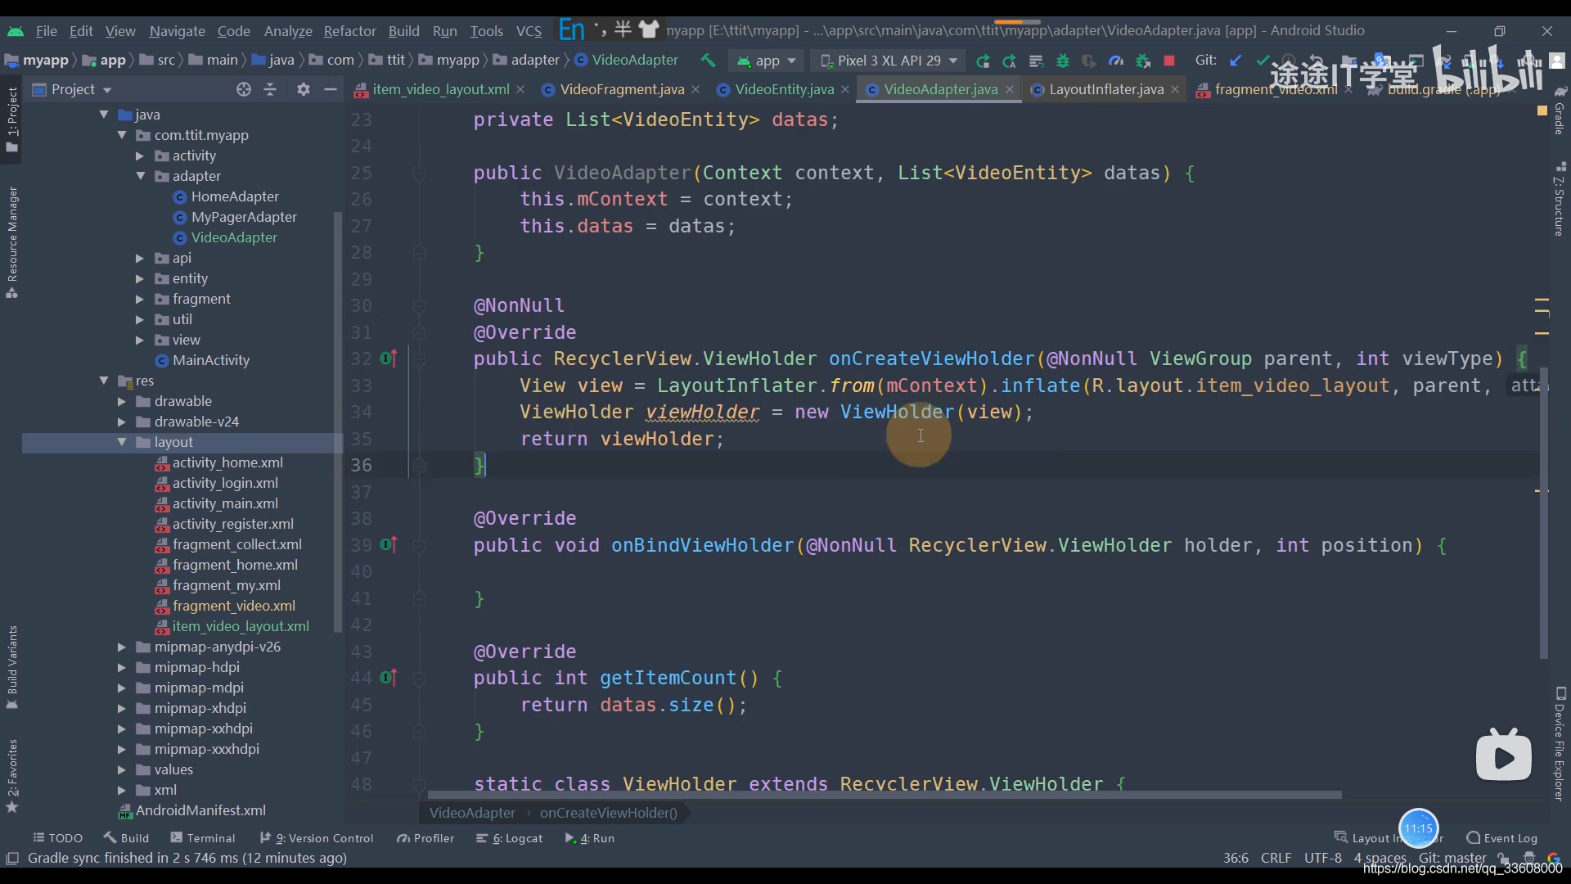Click the Profiler gauge icon in toolbar

coord(1116,61)
